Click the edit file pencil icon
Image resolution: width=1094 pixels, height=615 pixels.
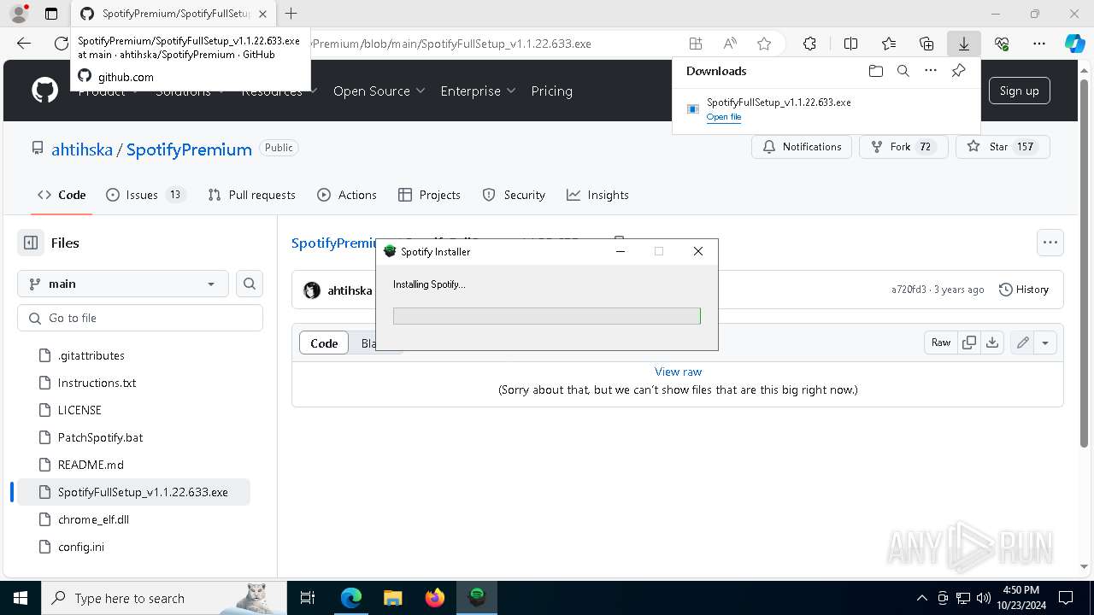tap(1022, 343)
